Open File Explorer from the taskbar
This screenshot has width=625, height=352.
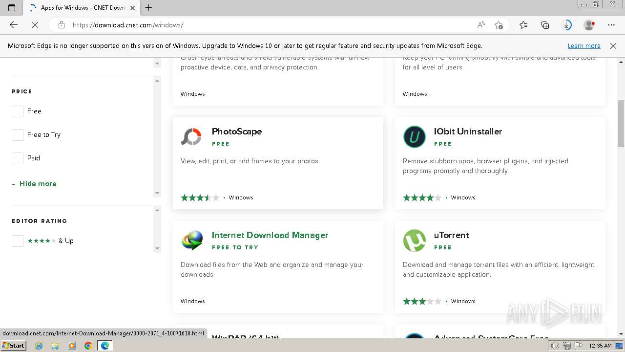coord(55,346)
